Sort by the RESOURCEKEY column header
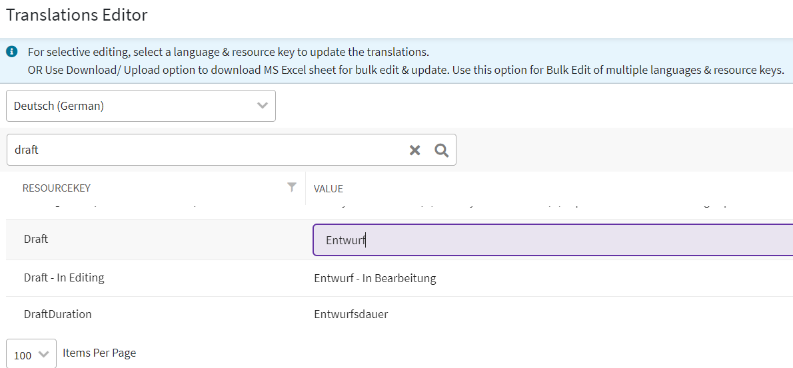Screen dimensions: 793x368 coord(57,188)
